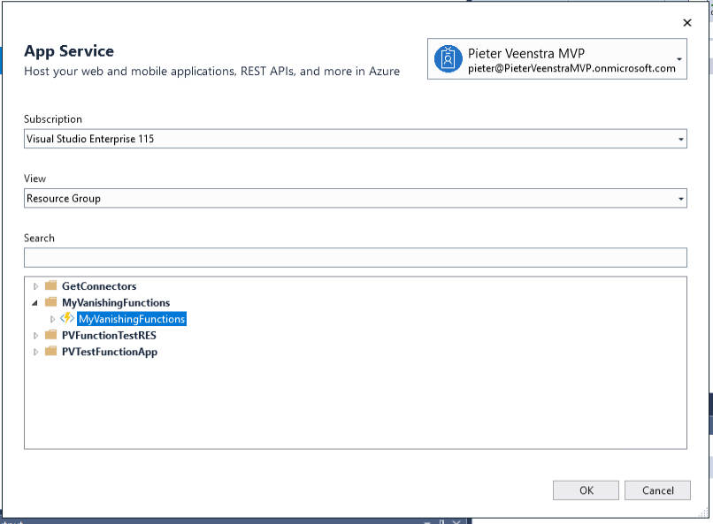
Task: Click the Search label above the field
Action: pos(39,238)
